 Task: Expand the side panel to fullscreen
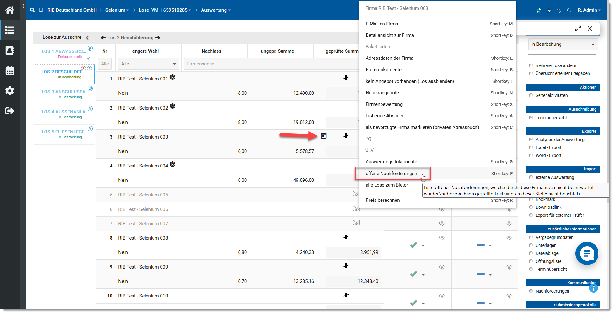tap(578, 28)
